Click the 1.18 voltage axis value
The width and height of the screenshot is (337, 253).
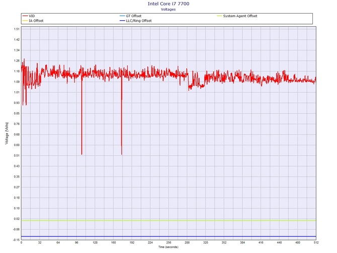coord(17,71)
